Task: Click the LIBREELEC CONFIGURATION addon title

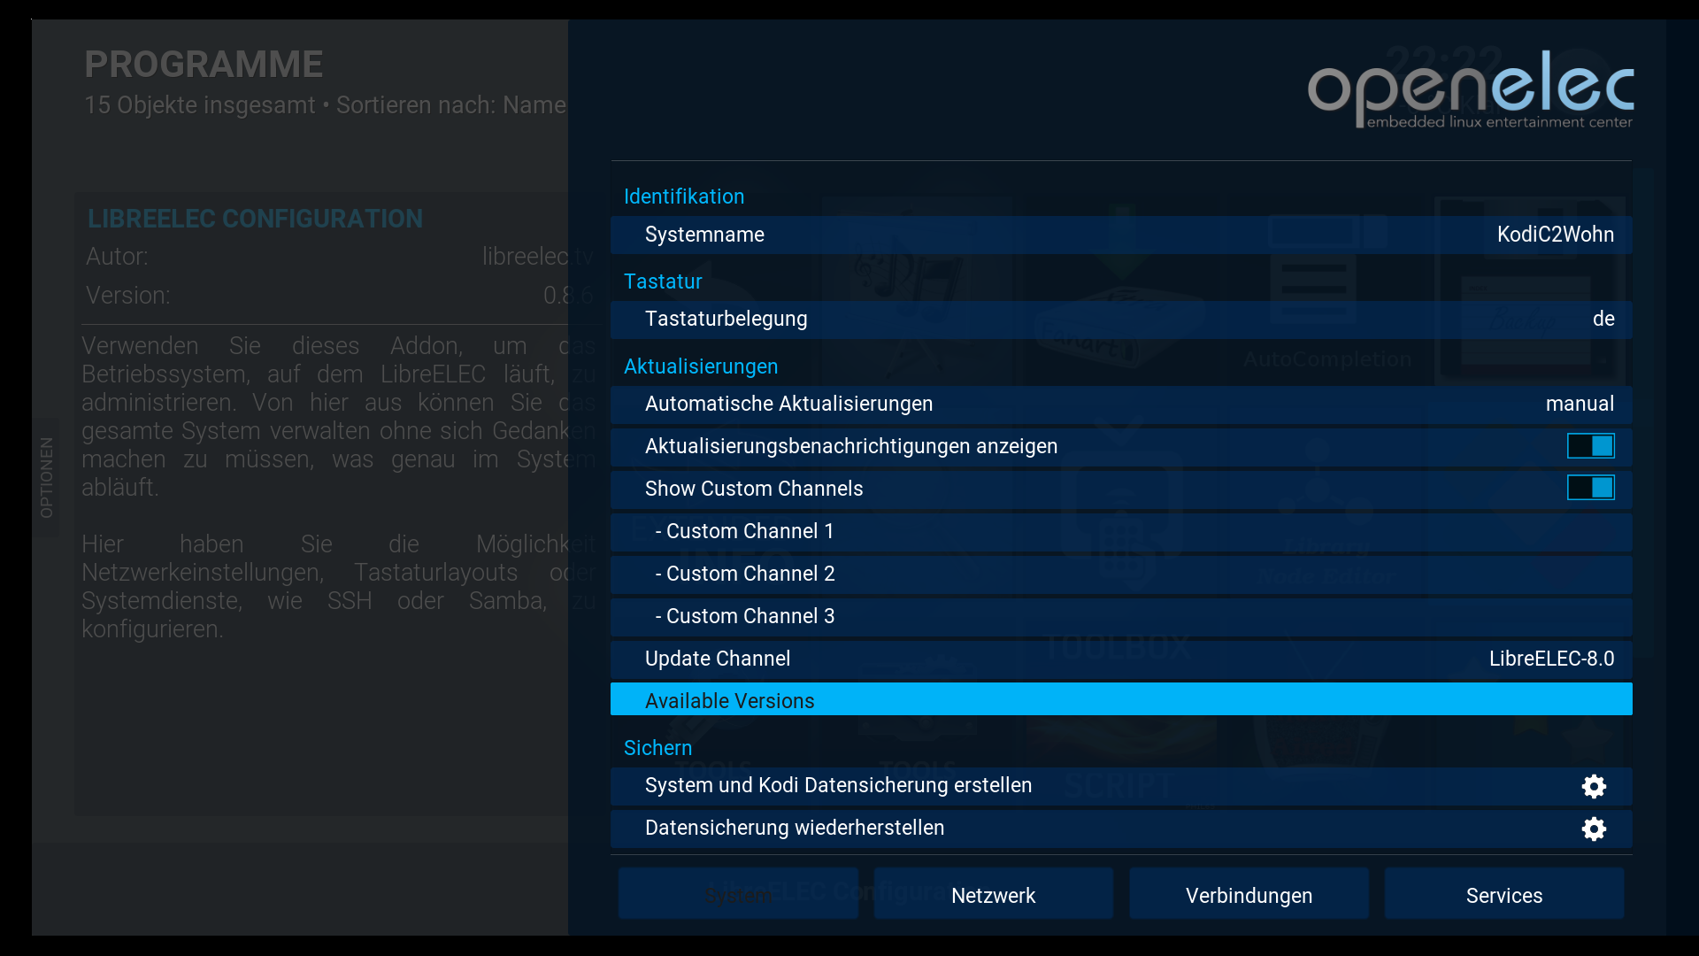Action: (255, 219)
